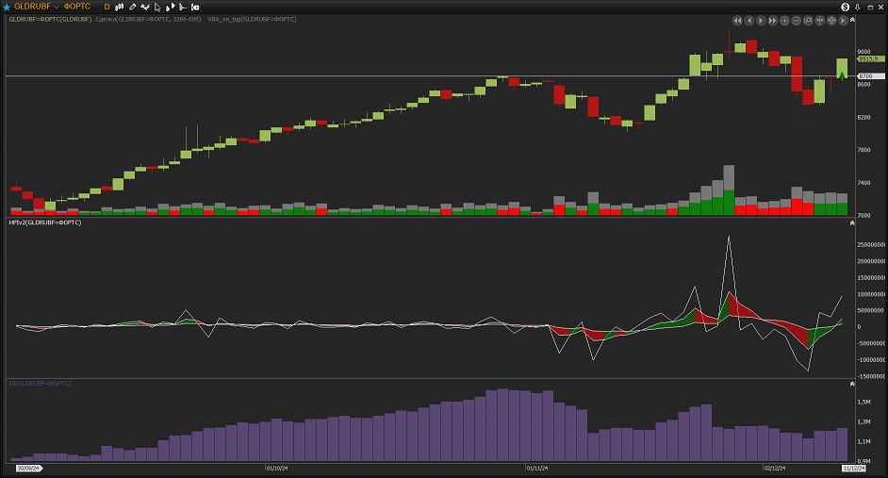The image size is (888, 478).
Task: Step chart one bar left
Action: click(749, 20)
